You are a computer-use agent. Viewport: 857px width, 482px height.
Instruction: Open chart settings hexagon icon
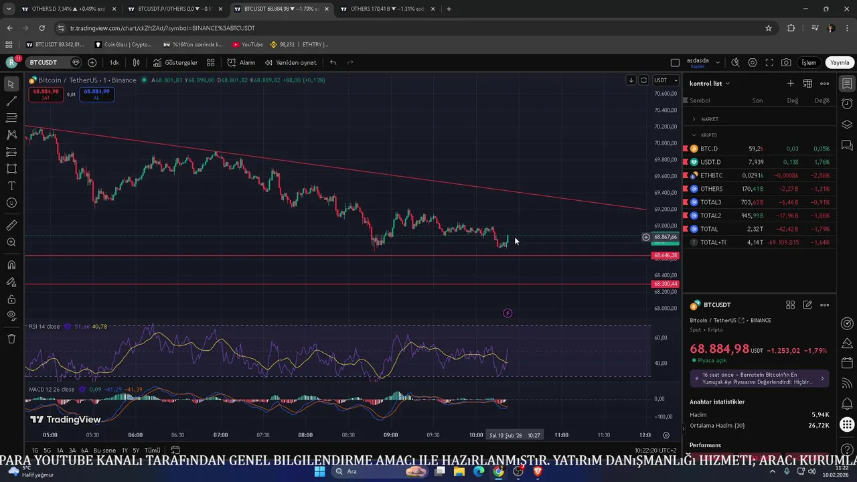pyautogui.click(x=753, y=62)
